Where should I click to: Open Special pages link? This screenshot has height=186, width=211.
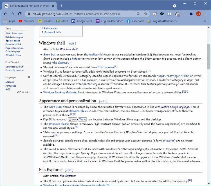tap(13, 41)
